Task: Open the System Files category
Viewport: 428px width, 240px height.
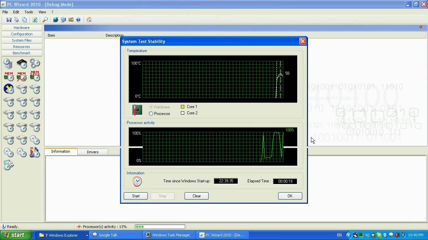Action: tap(22, 40)
